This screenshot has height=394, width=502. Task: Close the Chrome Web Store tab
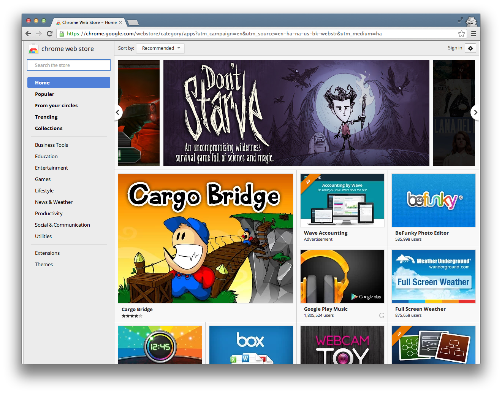[120, 22]
